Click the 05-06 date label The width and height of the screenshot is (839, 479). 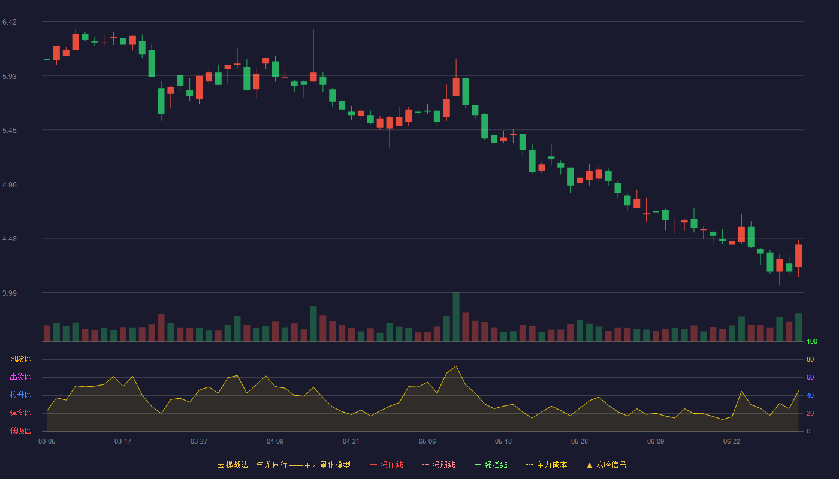(x=427, y=441)
